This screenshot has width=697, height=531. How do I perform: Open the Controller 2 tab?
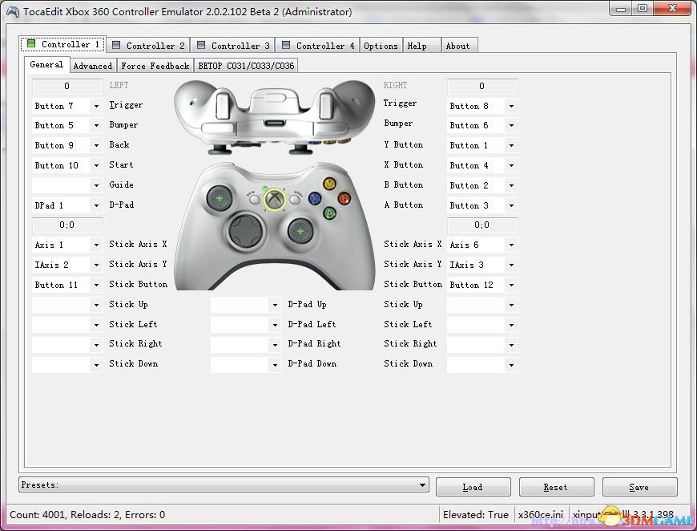click(148, 46)
